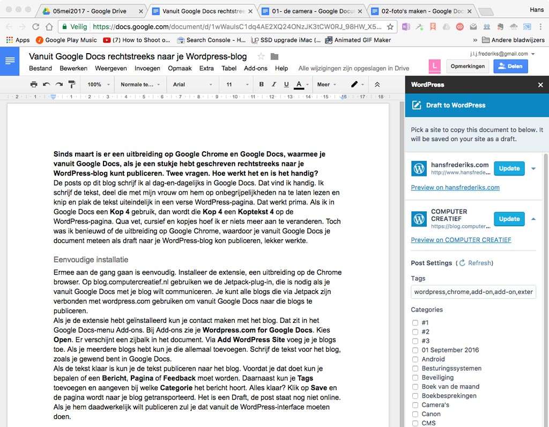The image size is (549, 427).
Task: Open Chrome three-dot menu
Action: pos(540,27)
